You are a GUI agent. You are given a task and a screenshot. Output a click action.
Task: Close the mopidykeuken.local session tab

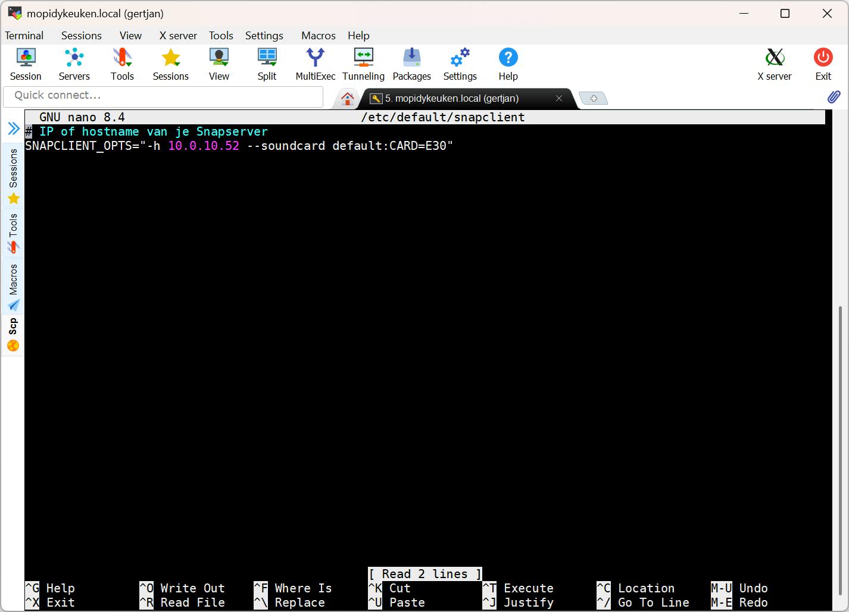coord(559,98)
